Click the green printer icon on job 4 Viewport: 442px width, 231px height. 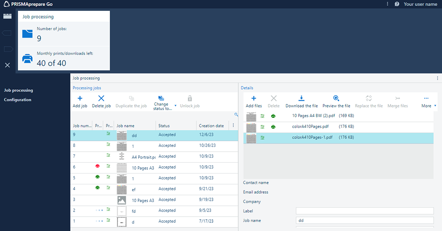pyautogui.click(x=98, y=187)
